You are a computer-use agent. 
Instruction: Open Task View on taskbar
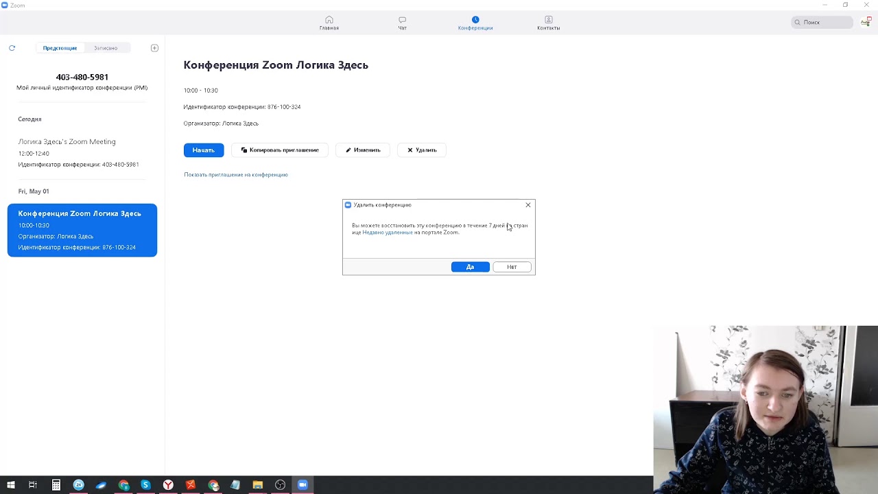(33, 485)
